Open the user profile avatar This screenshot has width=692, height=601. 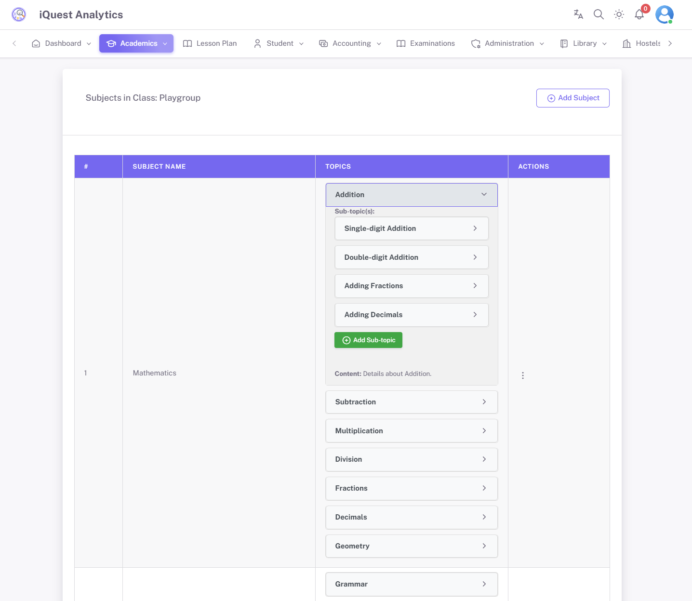664,14
